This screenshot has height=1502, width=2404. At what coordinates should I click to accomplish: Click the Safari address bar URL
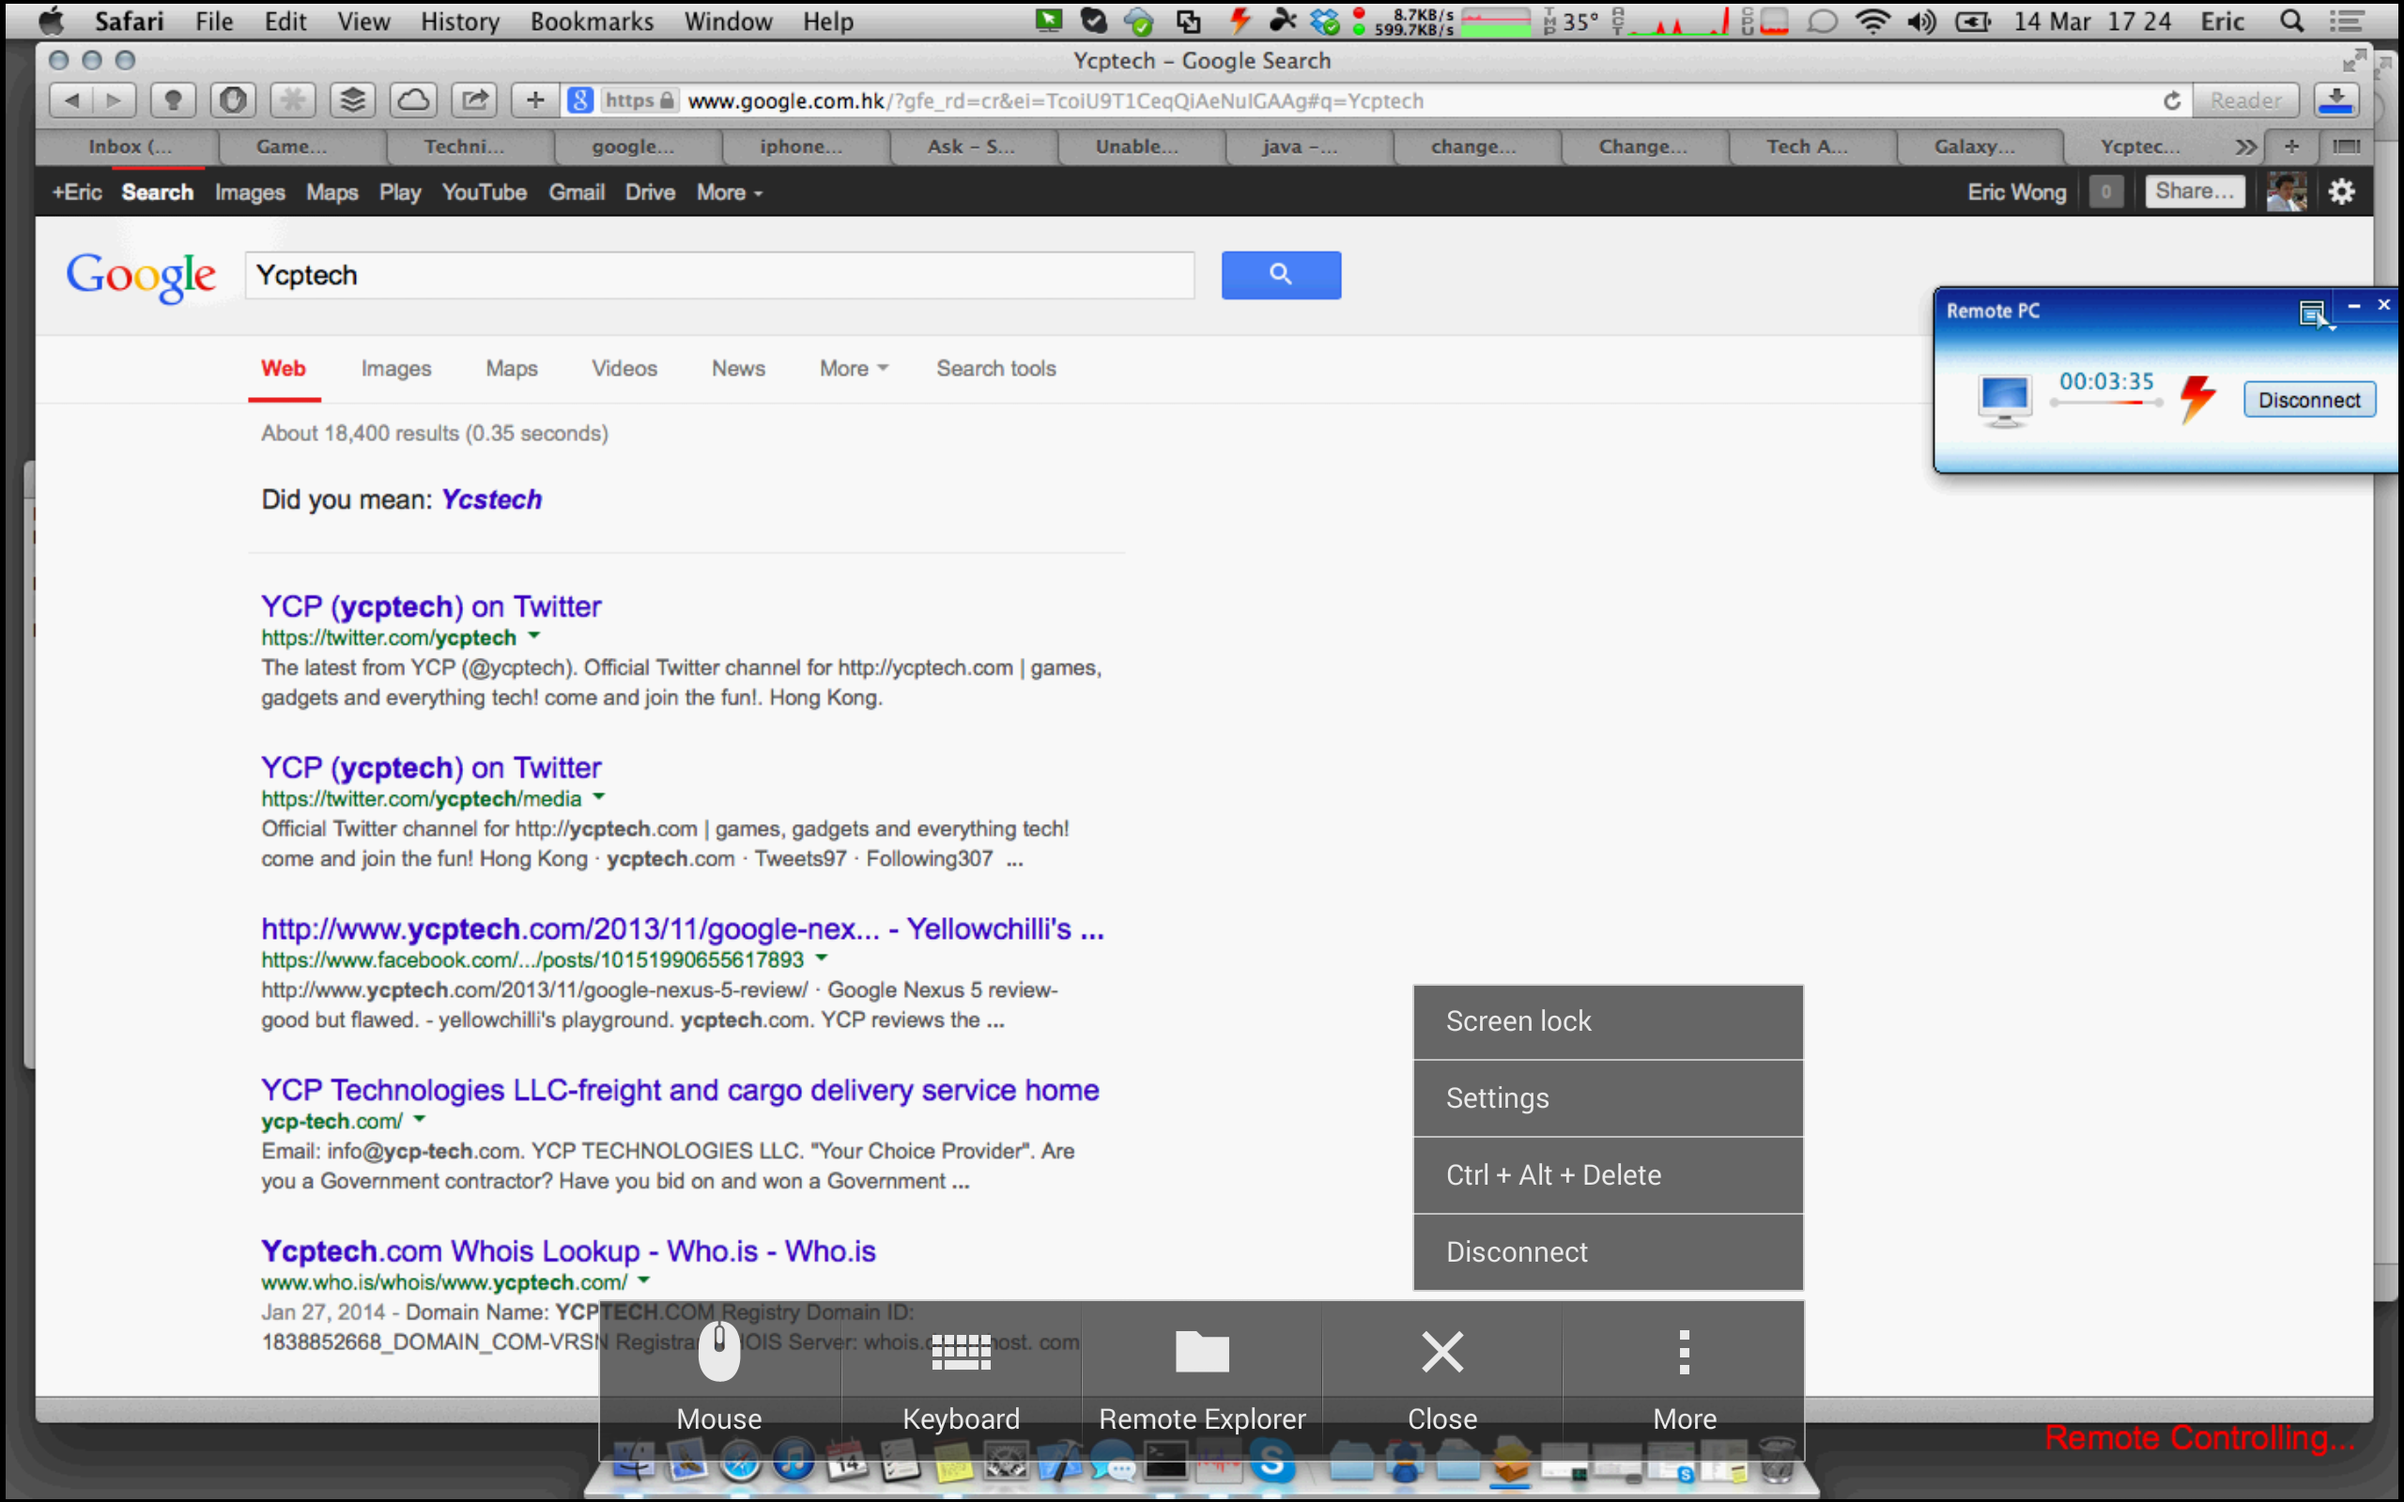(1055, 100)
